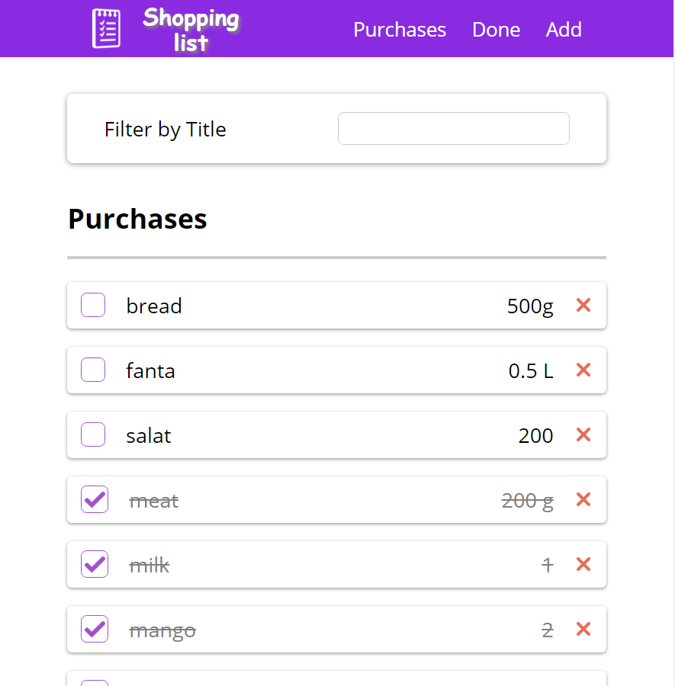Check bread as purchased
This screenshot has width=675, height=686.
click(x=92, y=304)
